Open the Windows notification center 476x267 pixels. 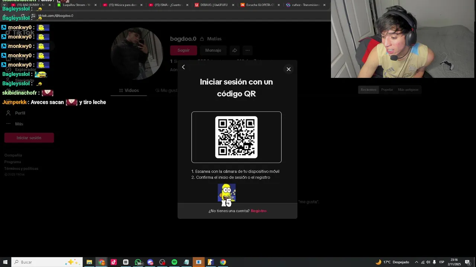pos(468,262)
